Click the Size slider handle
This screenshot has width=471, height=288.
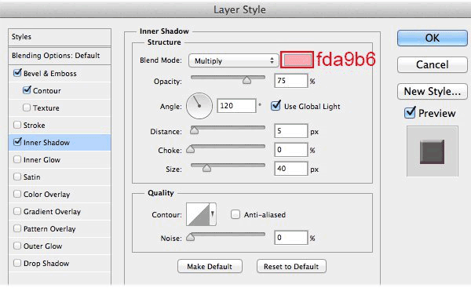[x=206, y=168]
